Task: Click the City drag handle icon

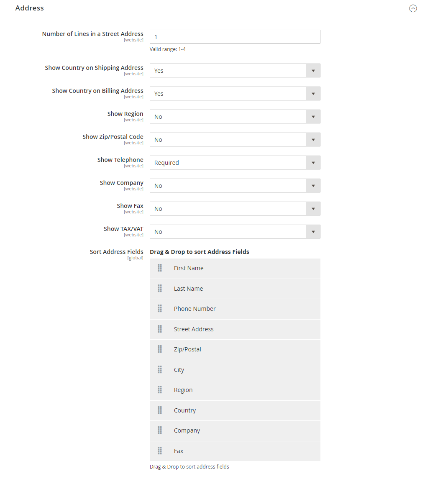Action: click(160, 370)
